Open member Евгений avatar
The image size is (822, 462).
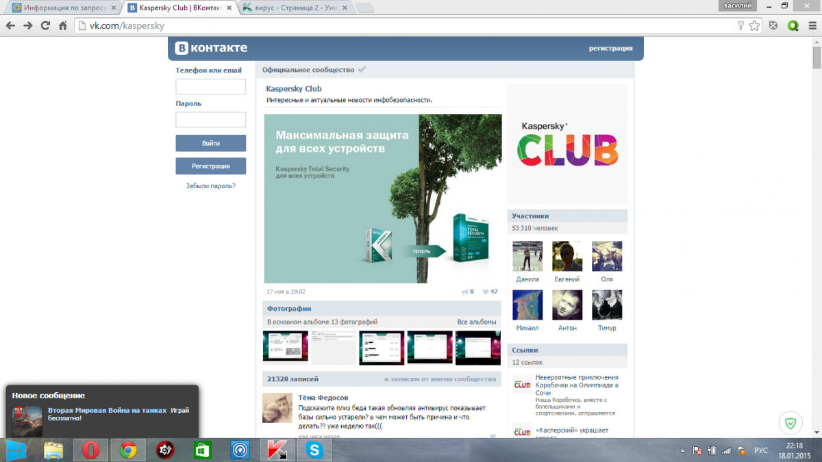pyautogui.click(x=567, y=256)
